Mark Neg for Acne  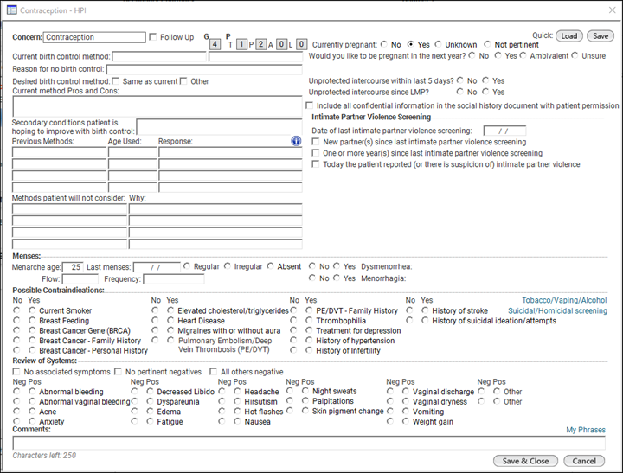click(16, 411)
